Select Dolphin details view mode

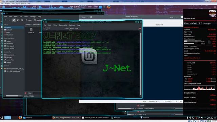click(22, 20)
